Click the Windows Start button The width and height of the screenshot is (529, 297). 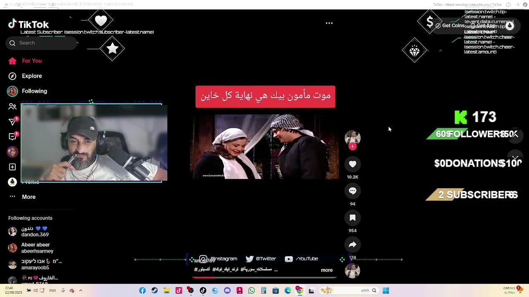click(386, 291)
